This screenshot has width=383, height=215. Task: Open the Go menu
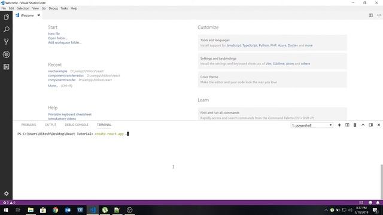[44, 8]
